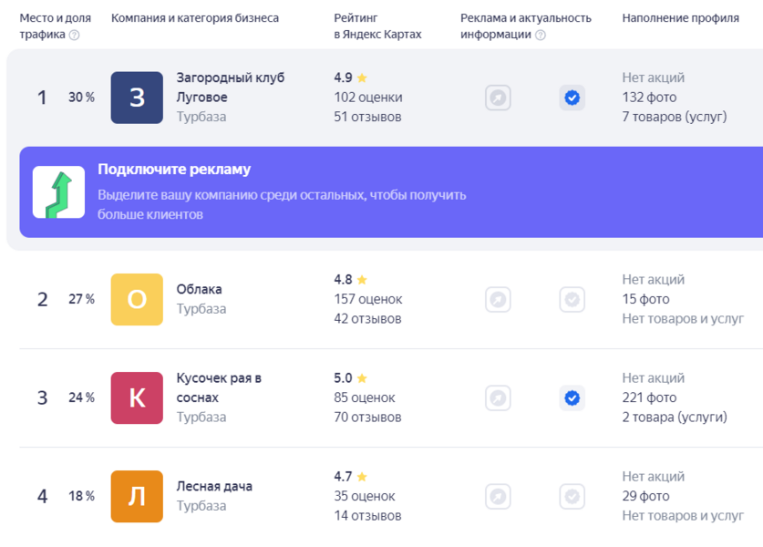Open company 'Кусочек рая в соснах'
Viewport: 763px width, 547px height.
click(219, 387)
